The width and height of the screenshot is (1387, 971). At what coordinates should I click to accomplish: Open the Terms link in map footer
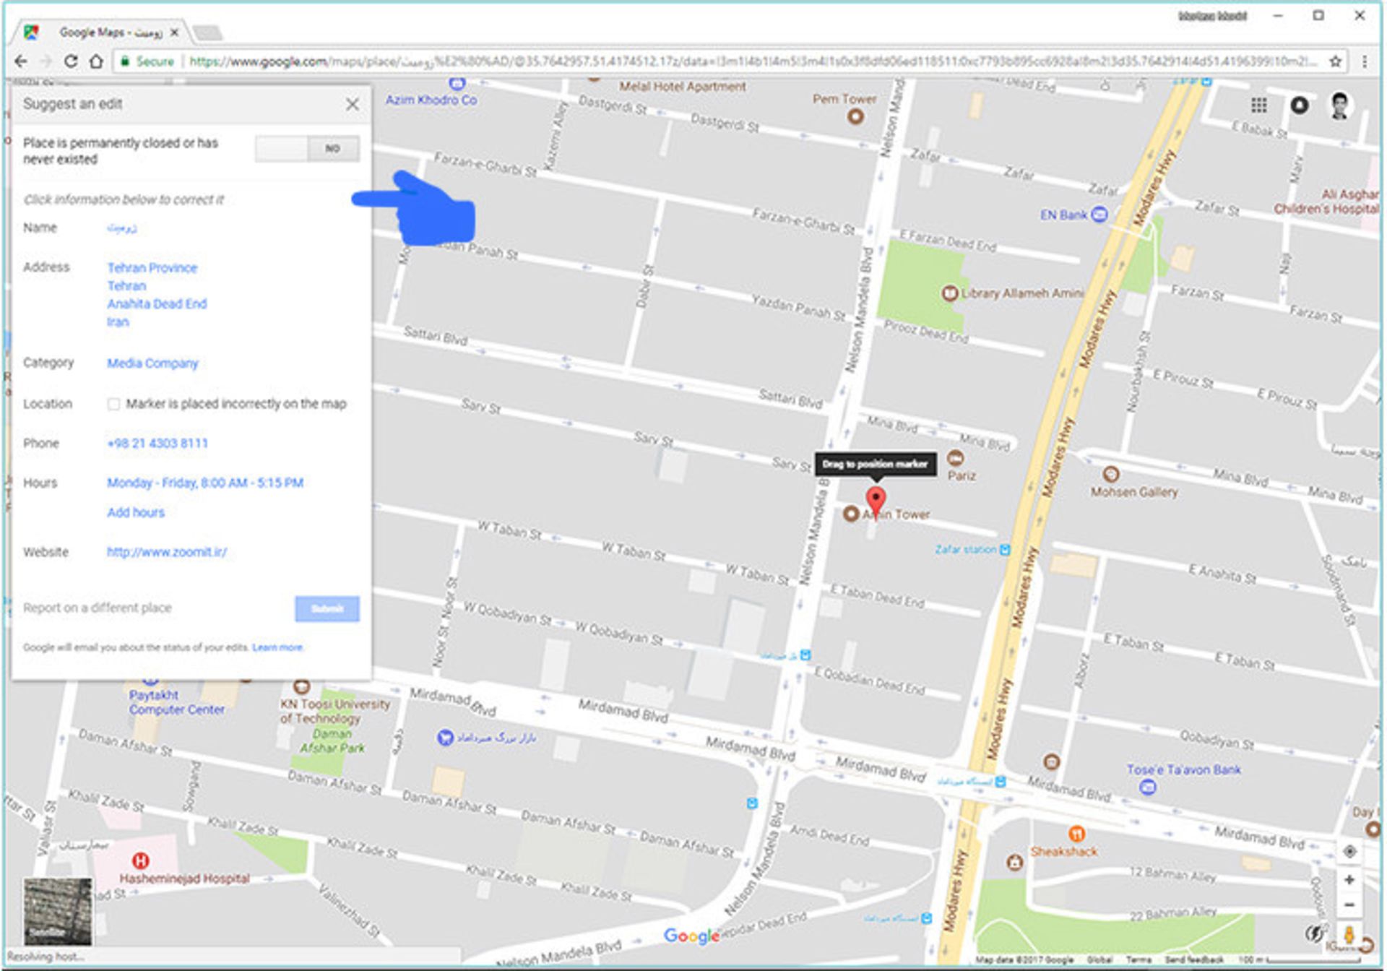(x=1138, y=959)
